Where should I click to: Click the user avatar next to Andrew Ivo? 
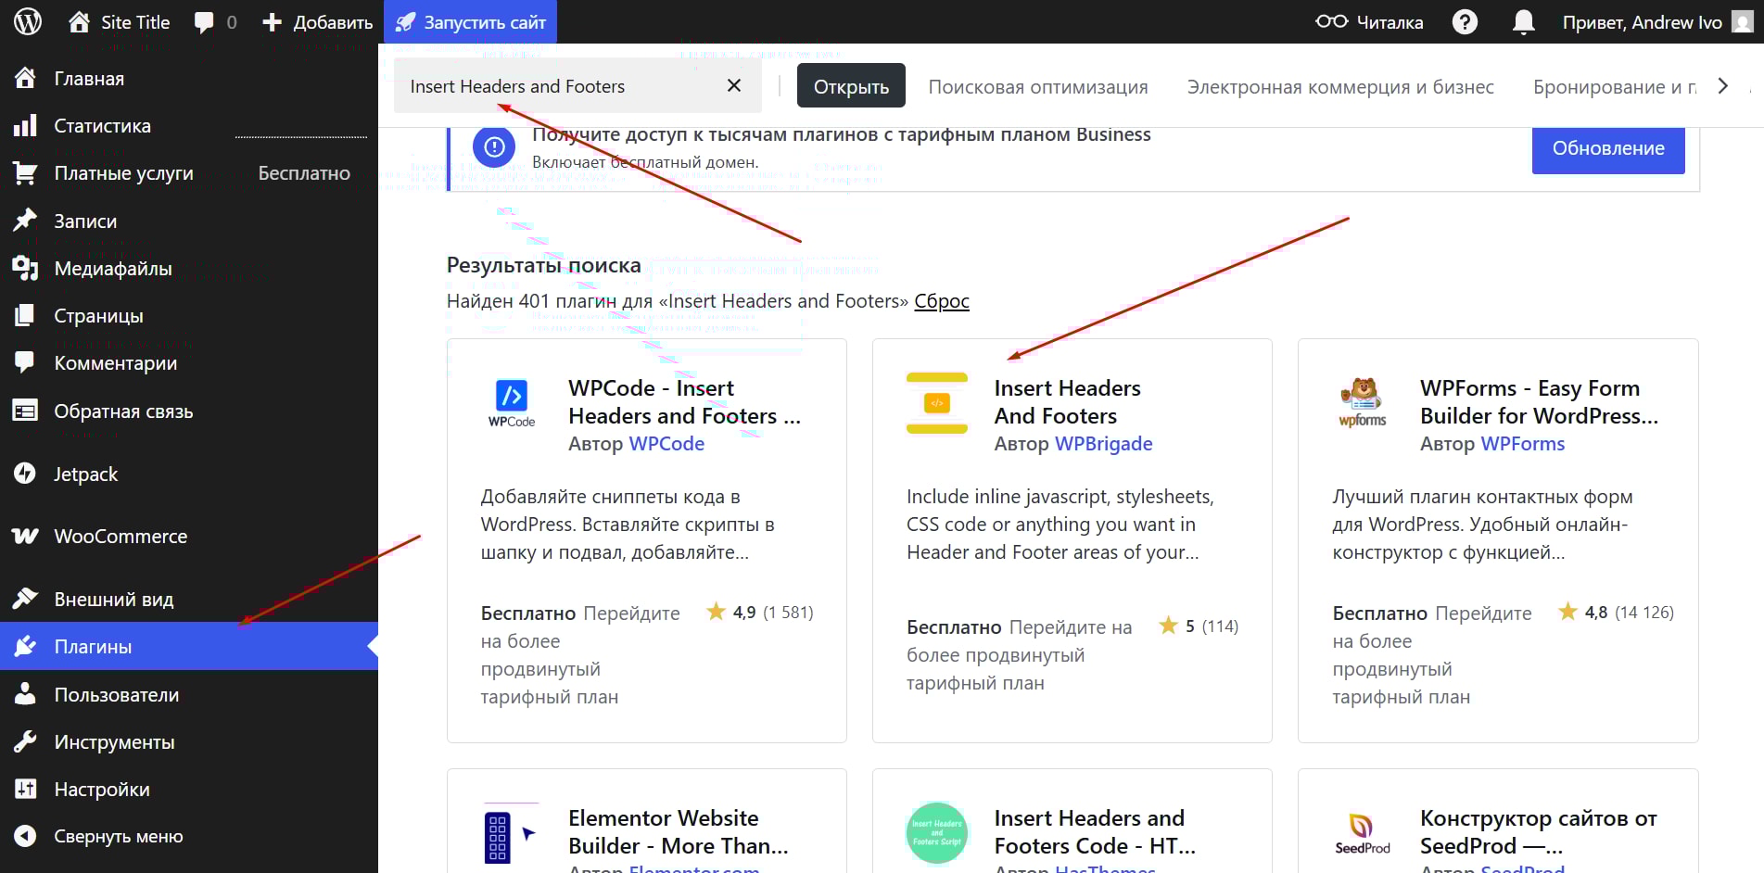coord(1743,21)
